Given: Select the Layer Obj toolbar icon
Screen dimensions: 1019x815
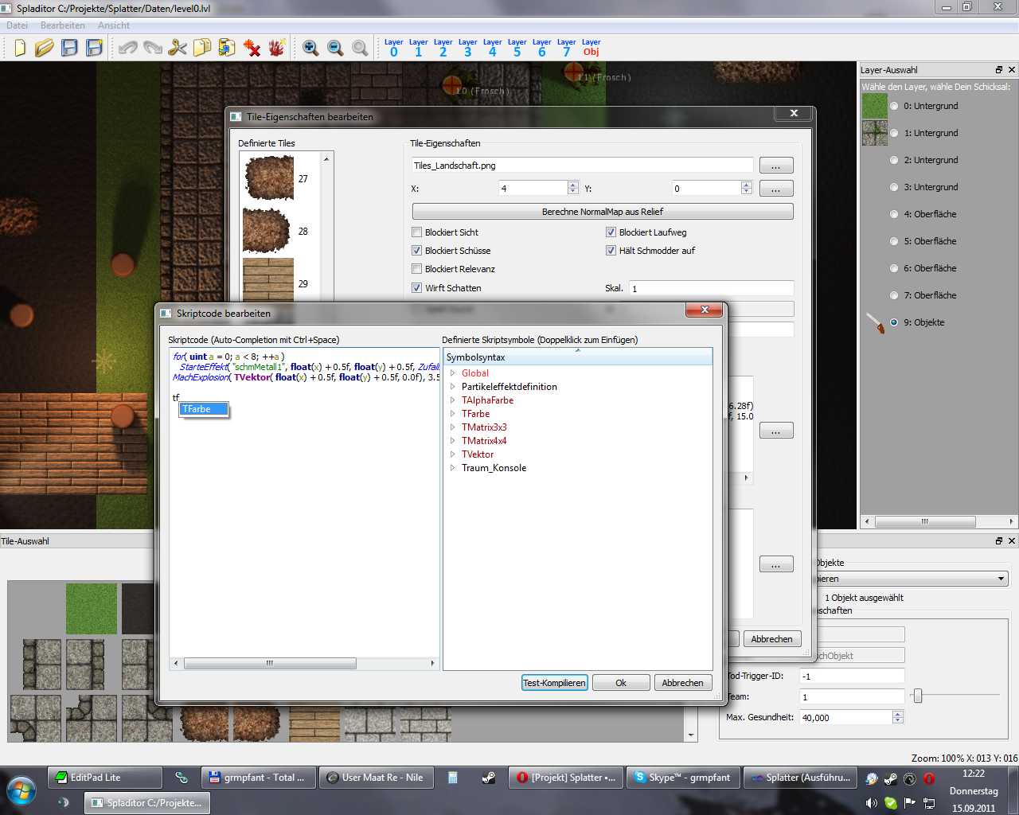Looking at the screenshot, I should [591, 48].
